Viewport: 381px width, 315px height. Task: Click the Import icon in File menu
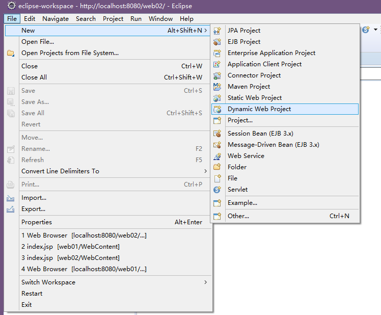11,198
